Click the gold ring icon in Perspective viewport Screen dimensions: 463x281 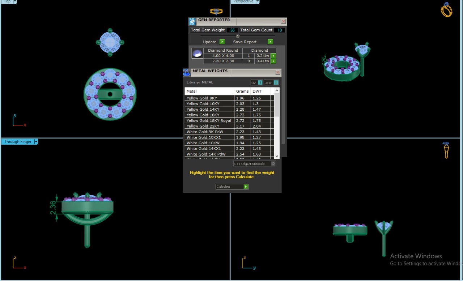446,10
